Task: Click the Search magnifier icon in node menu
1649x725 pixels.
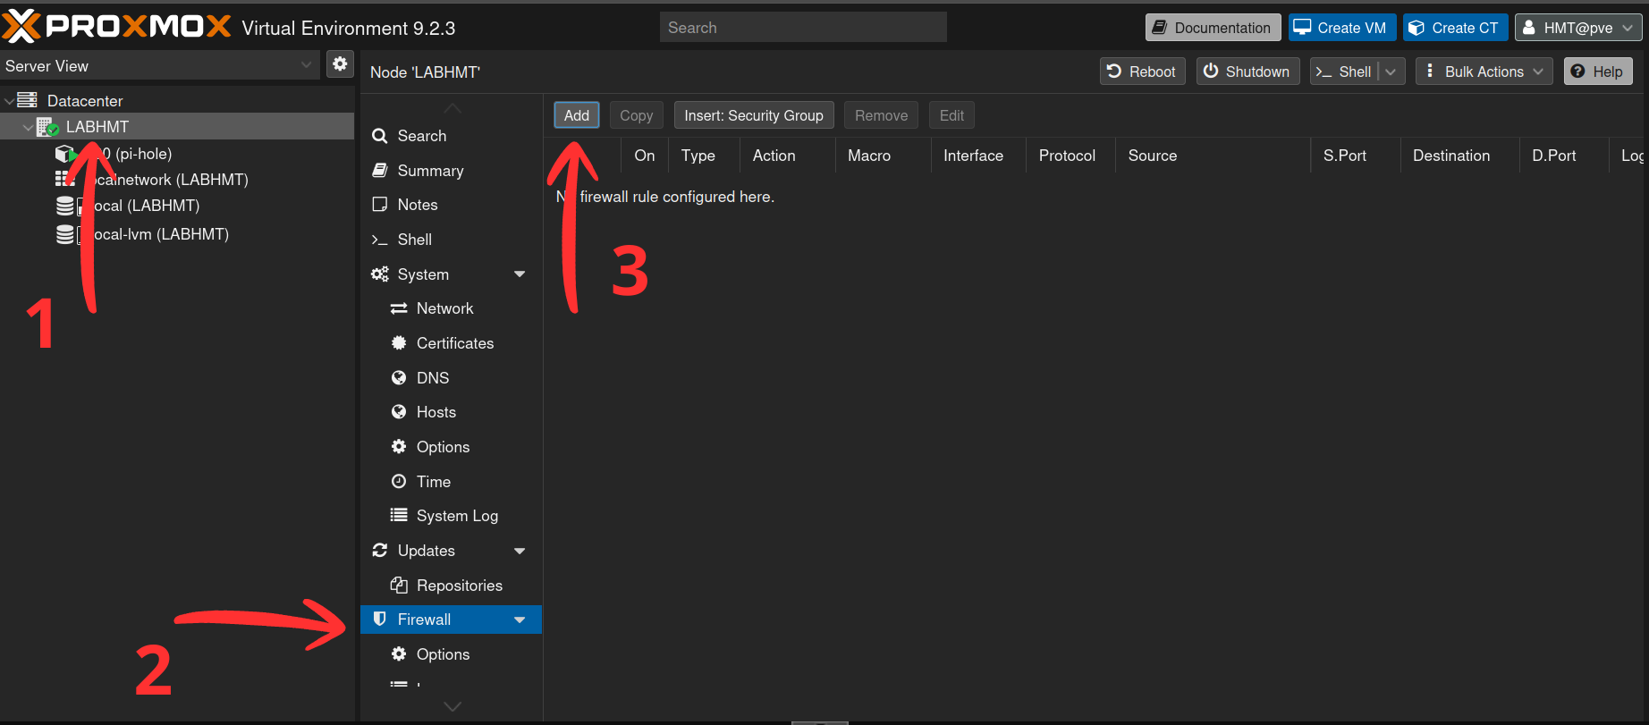Action: tap(380, 136)
